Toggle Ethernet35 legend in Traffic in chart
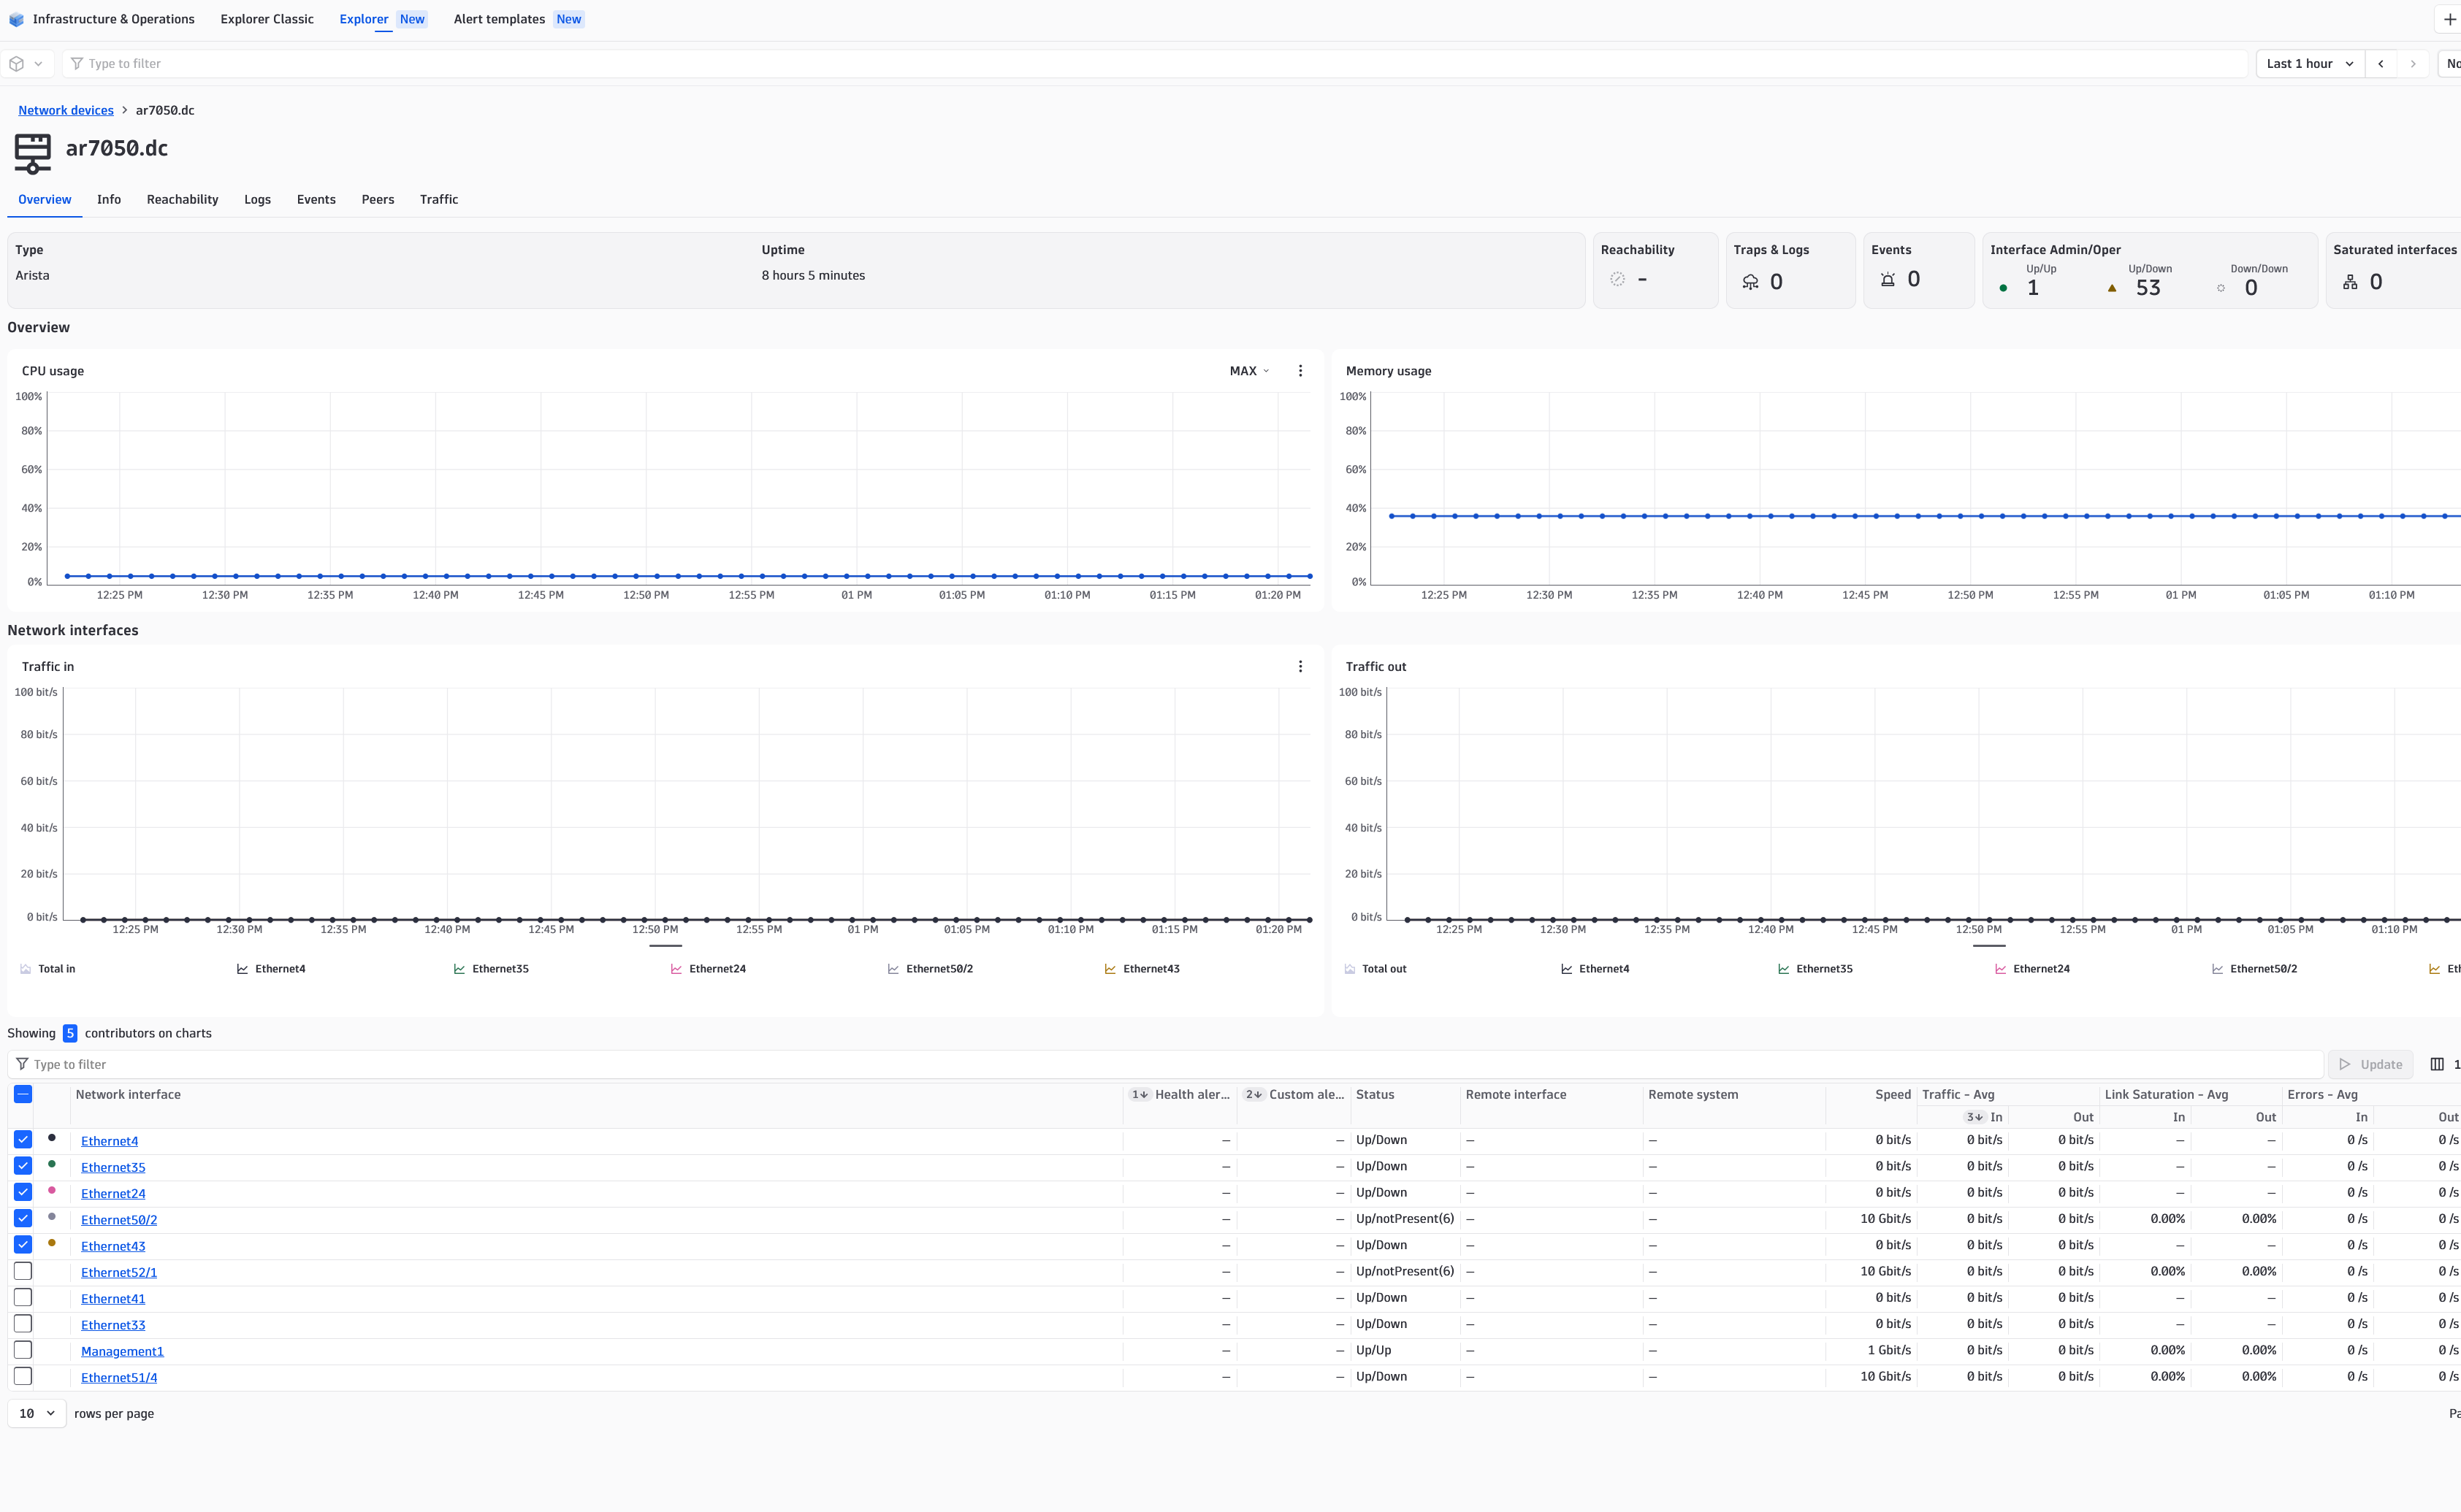The width and height of the screenshot is (2461, 1512). (491, 969)
